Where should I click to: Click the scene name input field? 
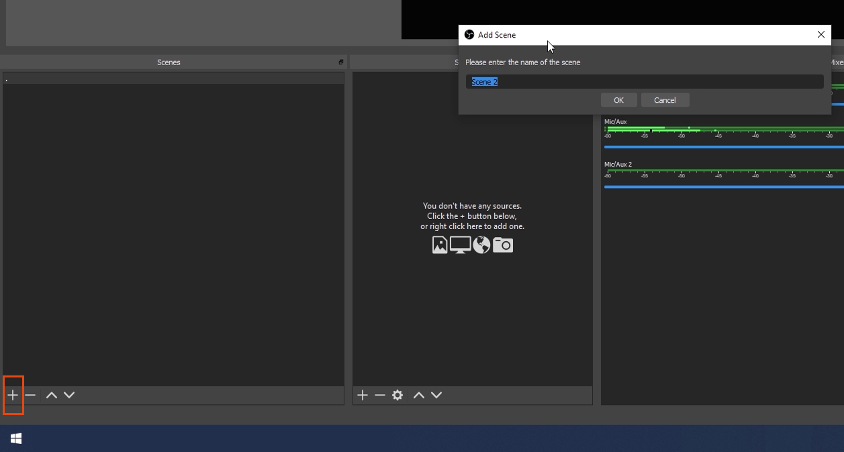645,82
